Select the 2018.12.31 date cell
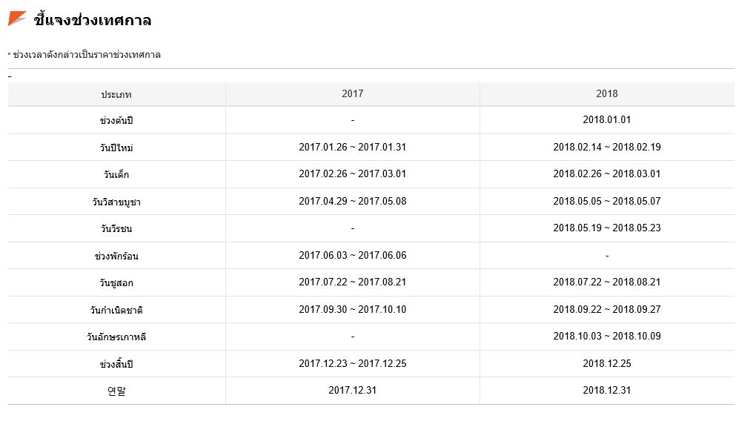Image resolution: width=753 pixels, height=427 pixels. click(607, 391)
